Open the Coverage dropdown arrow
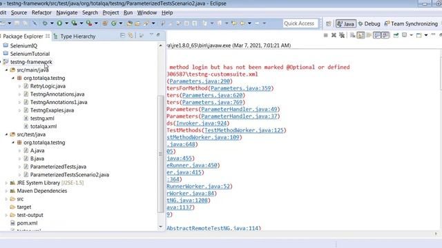The height and width of the screenshot is (248, 442). point(81,23)
